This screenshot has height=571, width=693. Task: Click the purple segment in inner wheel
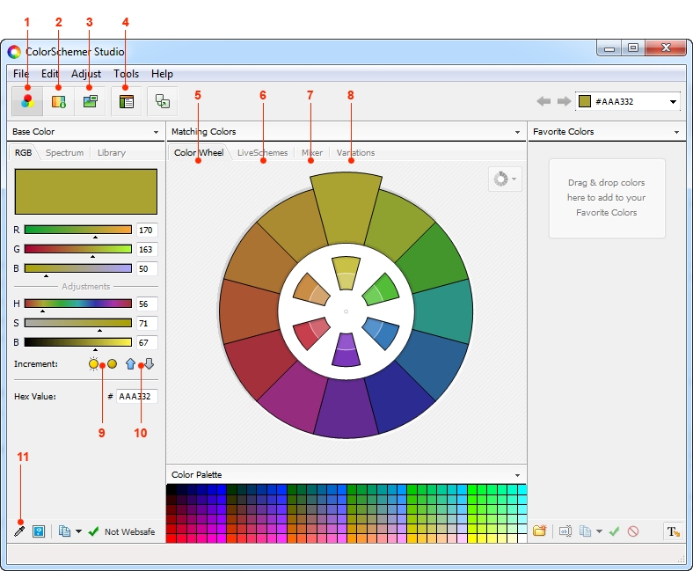[x=346, y=348]
